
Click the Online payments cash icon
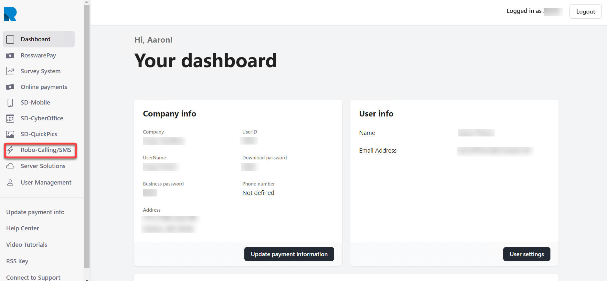[10, 87]
